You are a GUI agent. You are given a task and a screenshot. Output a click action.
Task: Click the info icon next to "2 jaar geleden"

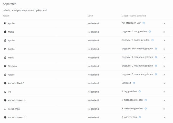click(140, 117)
